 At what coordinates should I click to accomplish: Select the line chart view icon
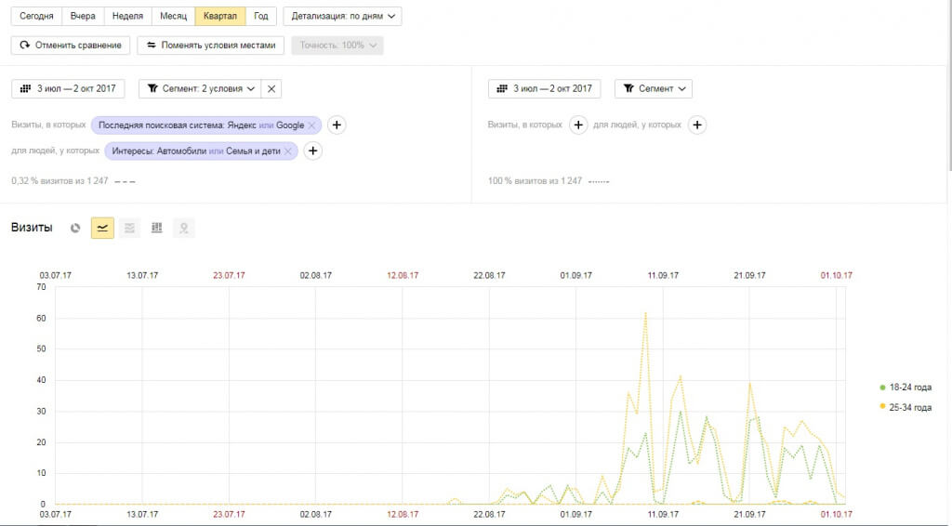pyautogui.click(x=102, y=228)
